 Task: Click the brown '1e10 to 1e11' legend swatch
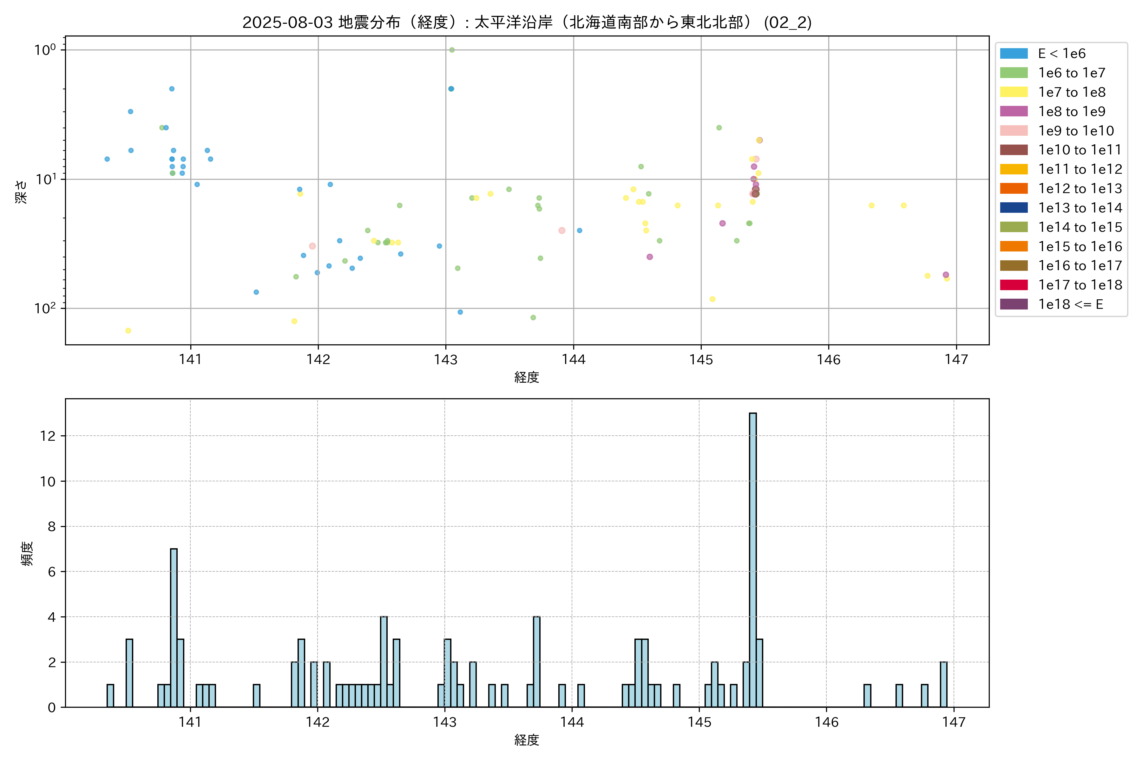click(1013, 150)
